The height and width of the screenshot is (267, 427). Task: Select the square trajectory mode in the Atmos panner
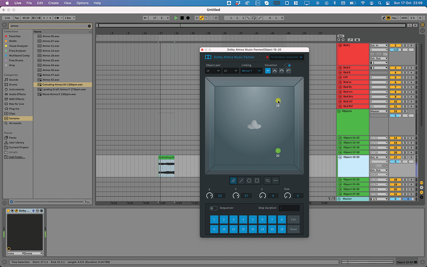pyautogui.click(x=257, y=181)
